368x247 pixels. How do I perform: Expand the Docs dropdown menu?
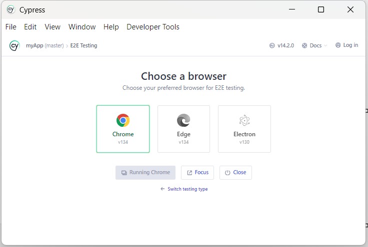315,45
